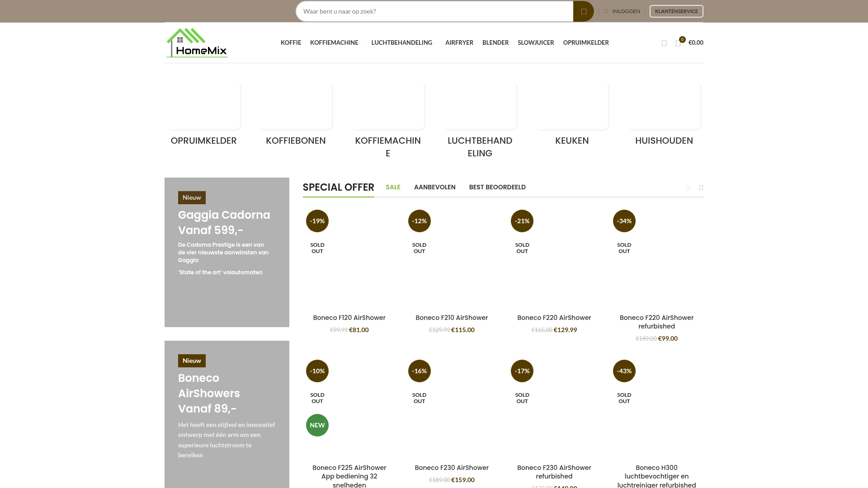The height and width of the screenshot is (488, 868).
Task: Expand the LUCHTBEHANDELING menu dropdown
Action: click(404, 42)
